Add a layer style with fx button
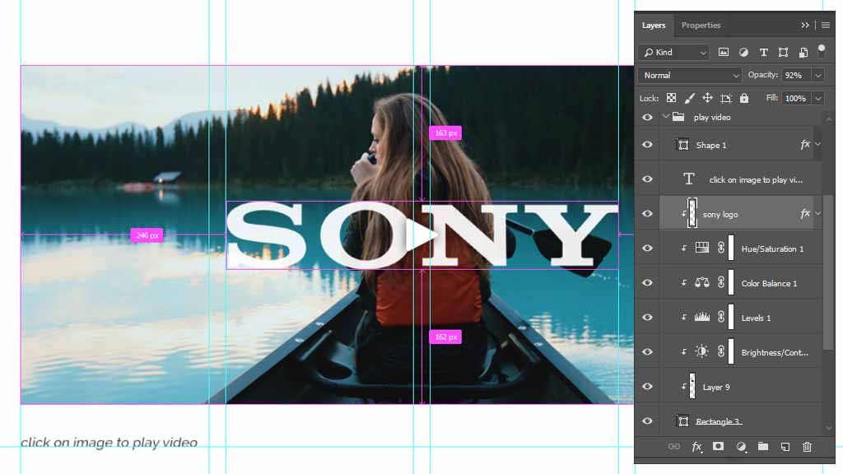Image resolution: width=843 pixels, height=474 pixels. click(696, 447)
